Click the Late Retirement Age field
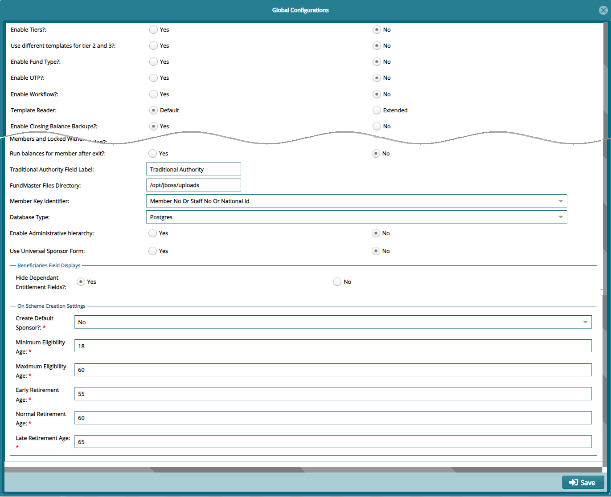 [x=332, y=442]
